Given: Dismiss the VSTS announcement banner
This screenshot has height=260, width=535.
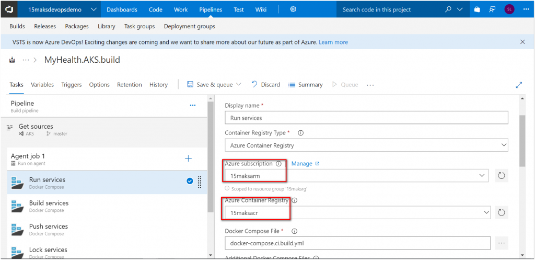Looking at the screenshot, I should click(x=522, y=42).
